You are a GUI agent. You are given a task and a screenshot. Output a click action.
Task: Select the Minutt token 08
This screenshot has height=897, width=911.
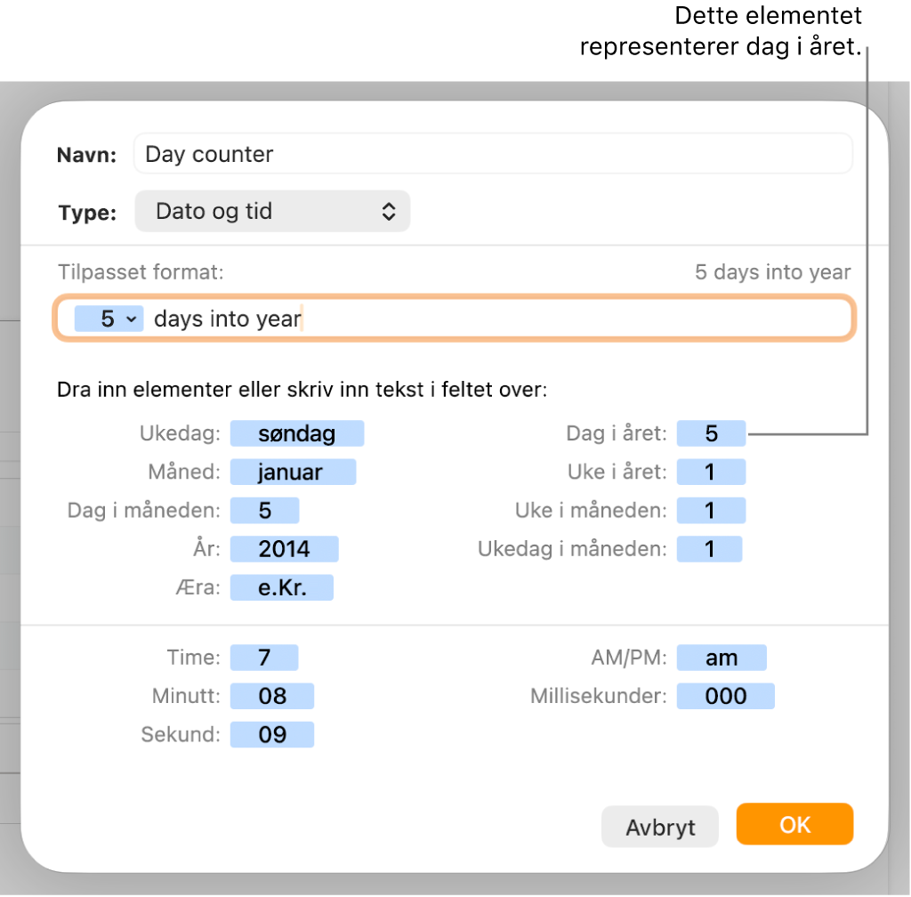tap(272, 696)
